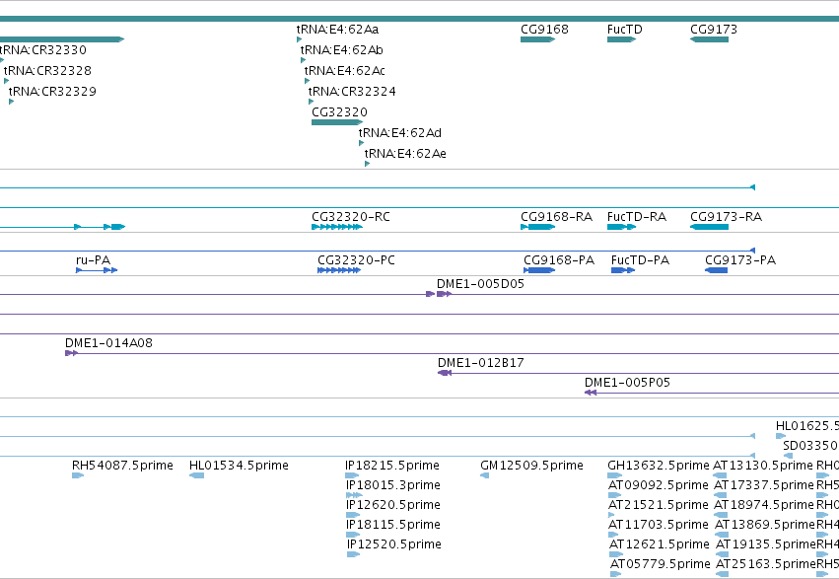The height and width of the screenshot is (579, 839).
Task: Click EST AT19135.5prime
Action: [723, 554]
